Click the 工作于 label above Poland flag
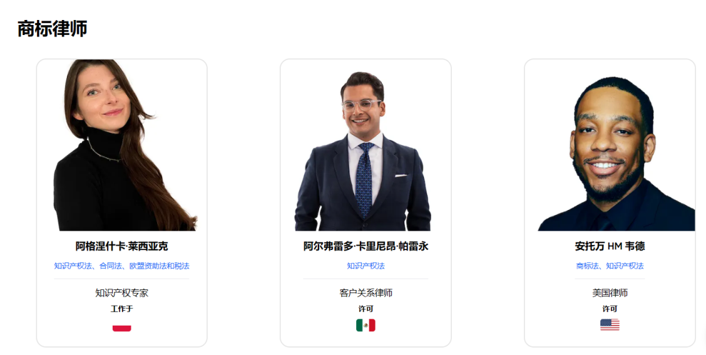This screenshot has width=706, height=355. (x=121, y=309)
